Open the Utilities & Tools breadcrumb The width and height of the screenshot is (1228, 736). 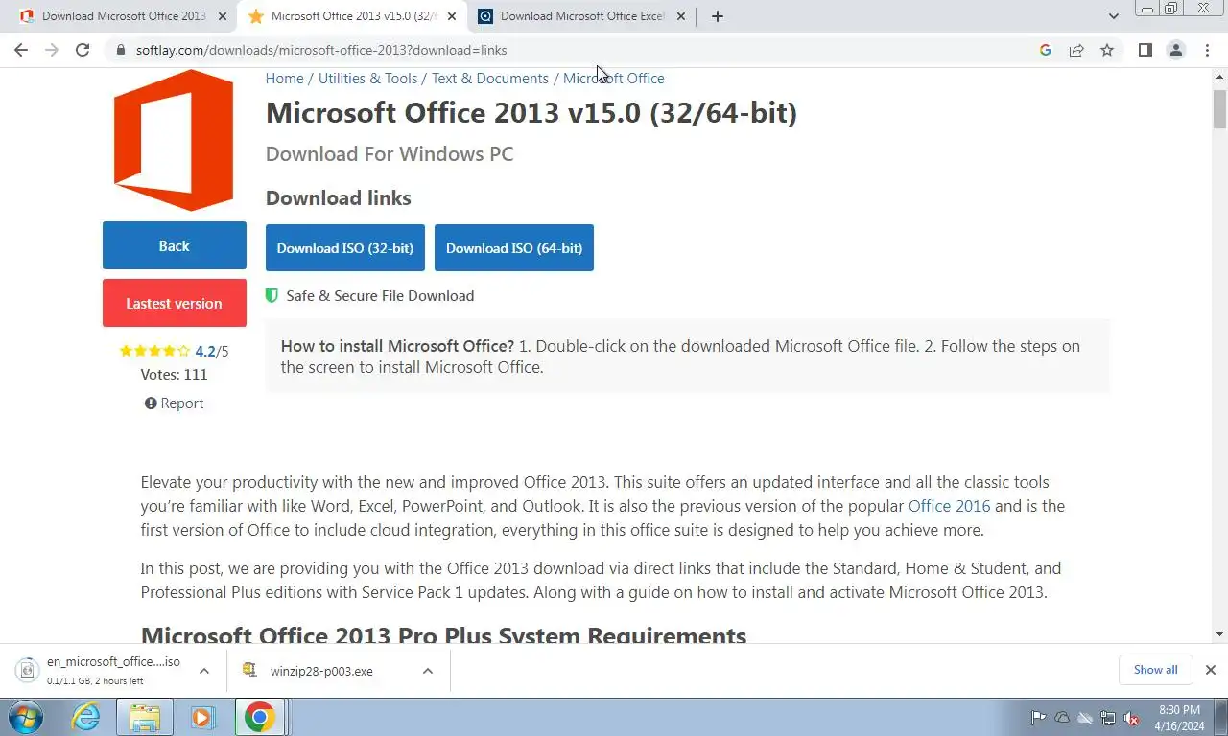[x=367, y=79]
